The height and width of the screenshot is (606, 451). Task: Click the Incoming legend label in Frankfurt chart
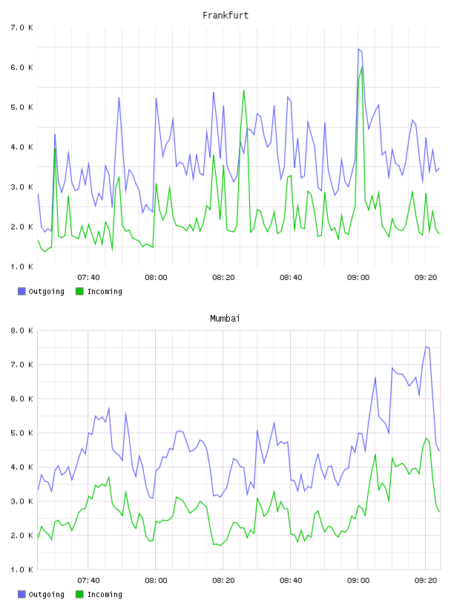[105, 292]
